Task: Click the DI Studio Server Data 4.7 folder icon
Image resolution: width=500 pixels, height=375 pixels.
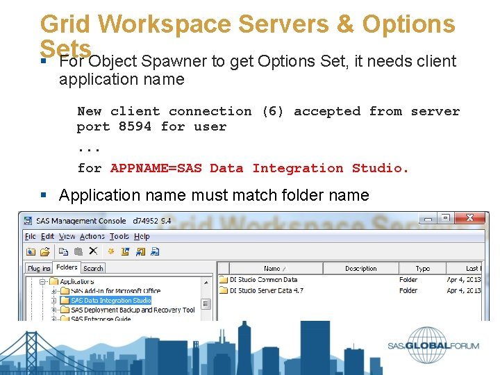Action: tap(224, 290)
